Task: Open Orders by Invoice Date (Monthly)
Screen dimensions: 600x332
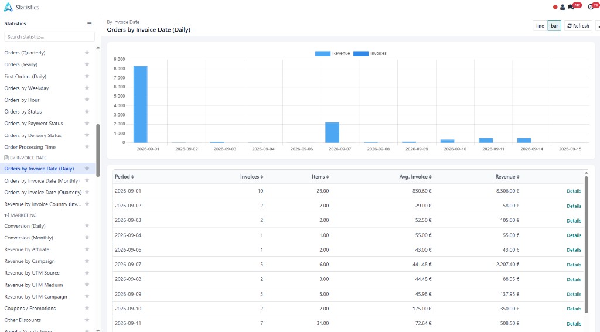Action: point(42,180)
